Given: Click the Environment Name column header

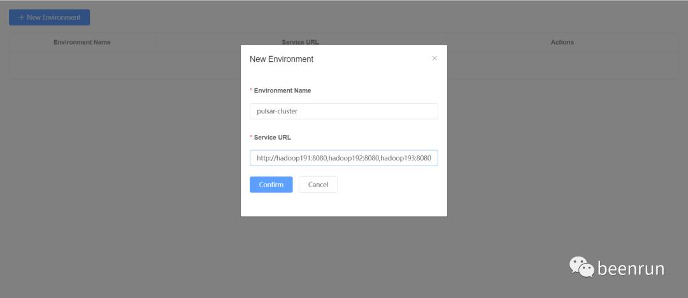Looking at the screenshot, I should coord(82,42).
